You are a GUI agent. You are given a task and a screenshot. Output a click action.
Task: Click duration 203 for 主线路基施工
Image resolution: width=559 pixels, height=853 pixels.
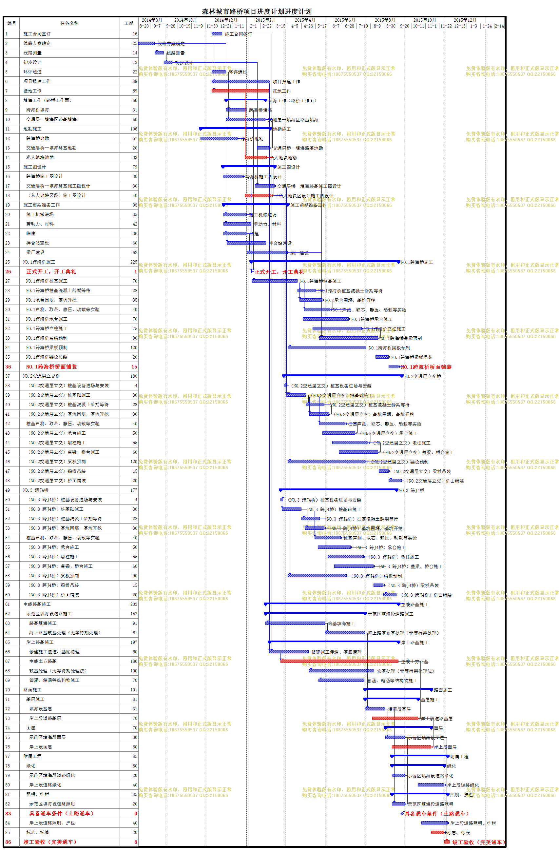pyautogui.click(x=134, y=604)
